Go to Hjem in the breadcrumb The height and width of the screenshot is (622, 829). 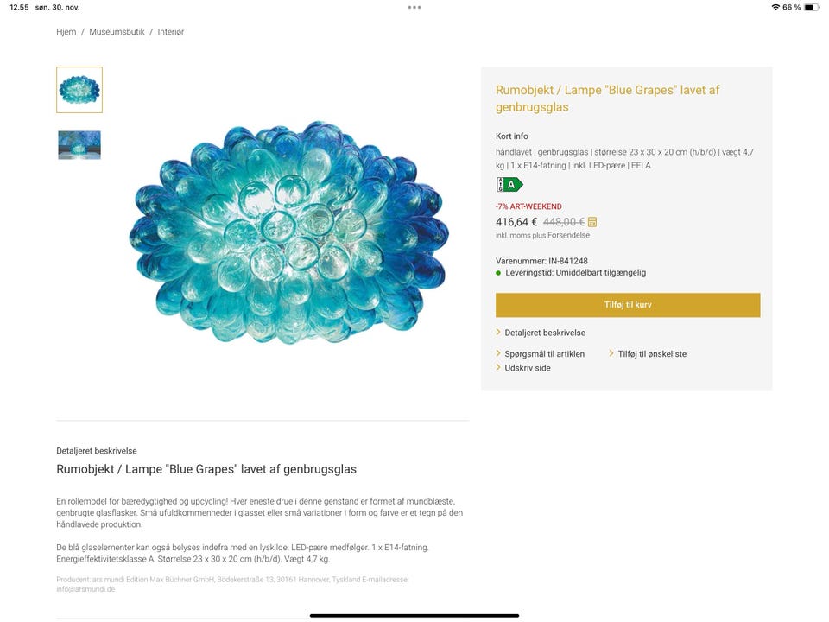coord(66,32)
